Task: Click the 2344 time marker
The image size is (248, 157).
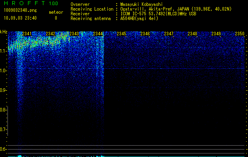Action: click(x=98, y=34)
